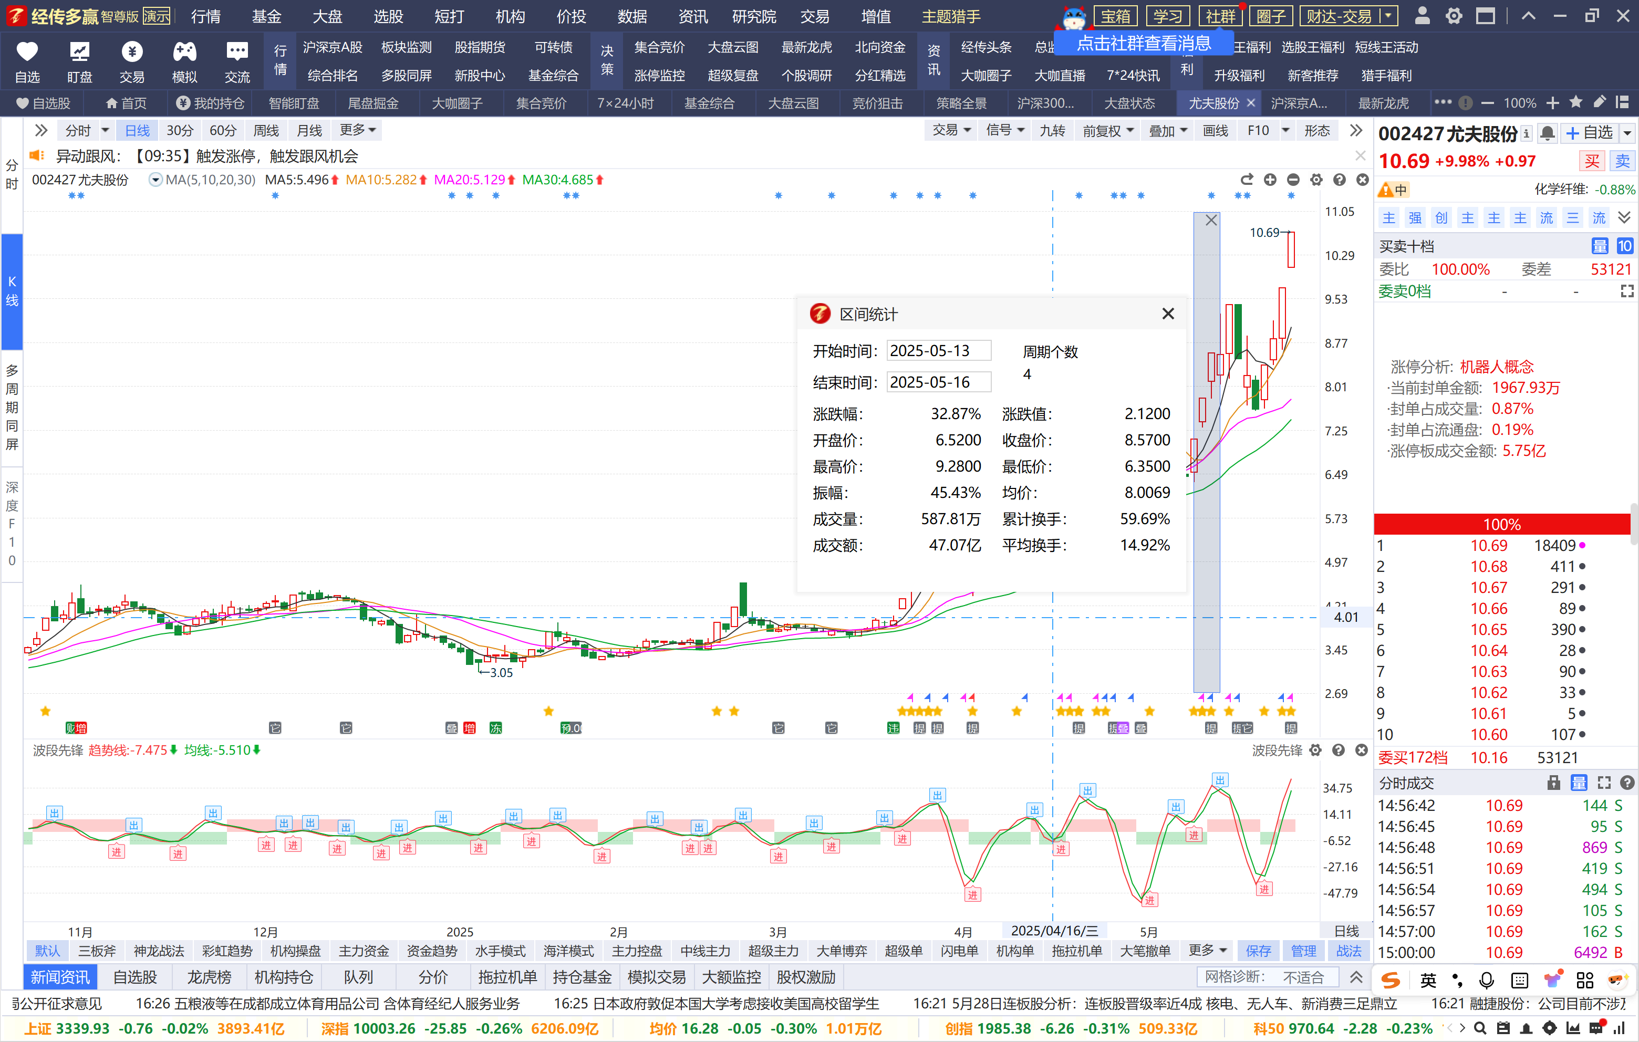Toggle the Sogou 英 language mode

coord(1428,980)
